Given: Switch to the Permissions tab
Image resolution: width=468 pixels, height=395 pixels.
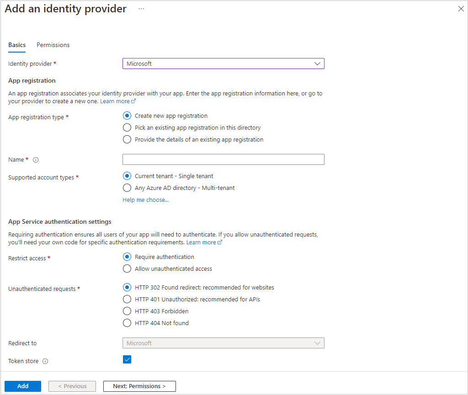Looking at the screenshot, I should point(53,45).
